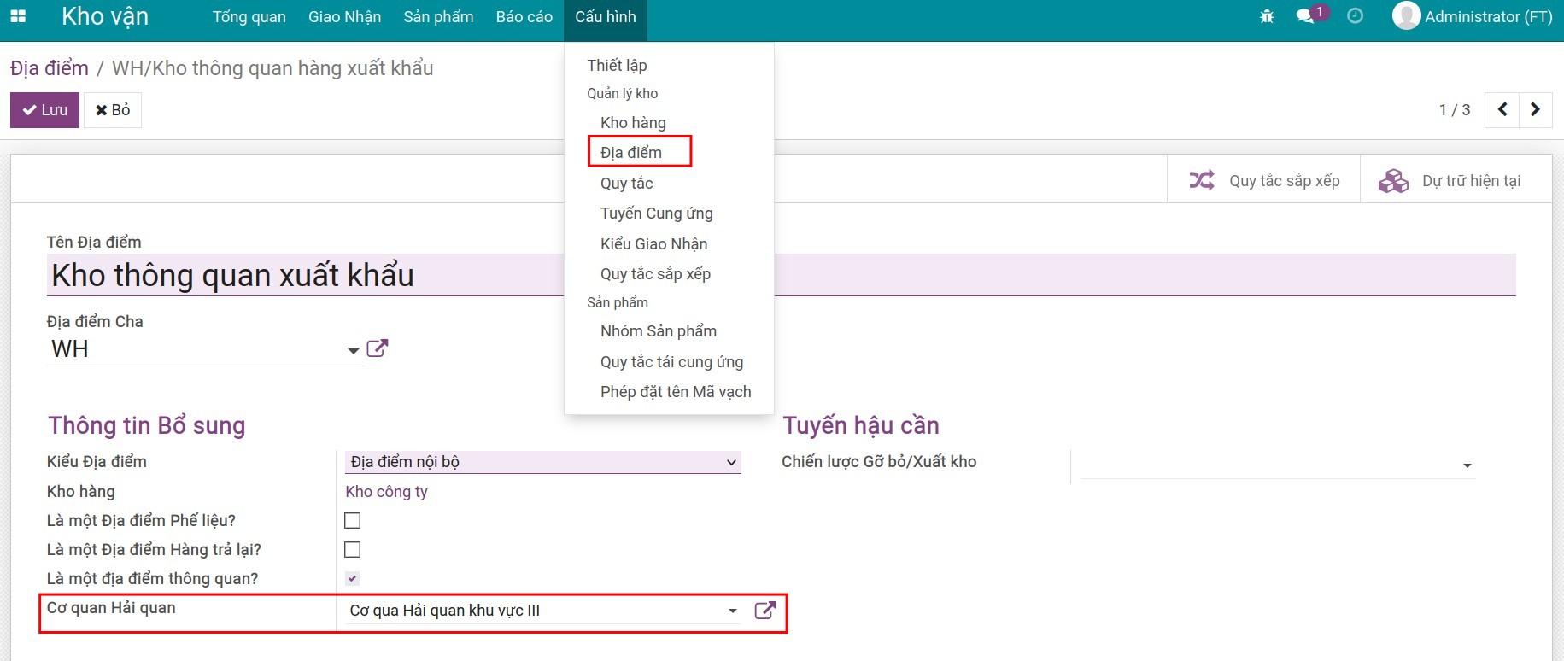Click the Bỏ discard button

(x=113, y=110)
